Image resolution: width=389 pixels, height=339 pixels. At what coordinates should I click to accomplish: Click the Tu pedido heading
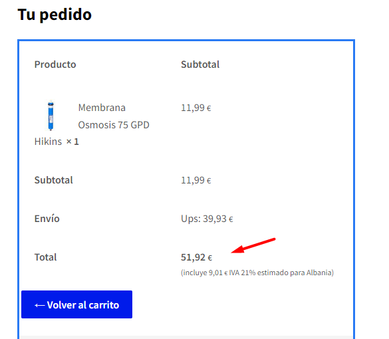55,15
